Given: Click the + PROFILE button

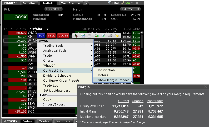Looking at the screenshot, I should tap(53, 9).
